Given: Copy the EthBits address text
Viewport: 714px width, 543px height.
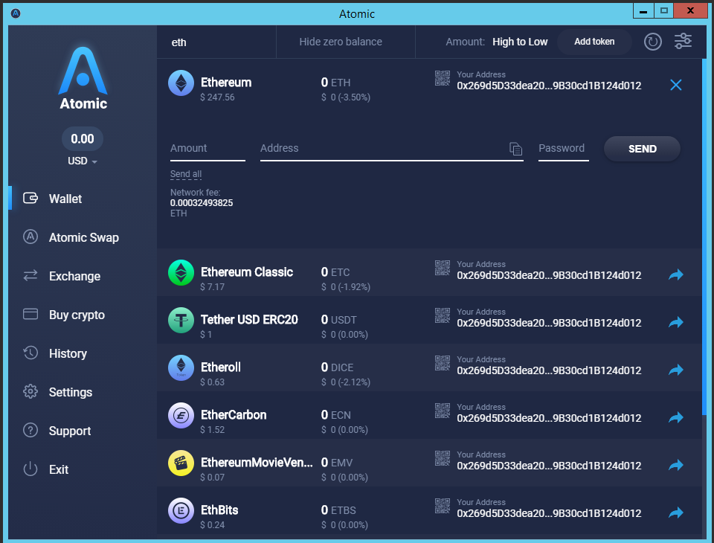Looking at the screenshot, I should point(549,513).
